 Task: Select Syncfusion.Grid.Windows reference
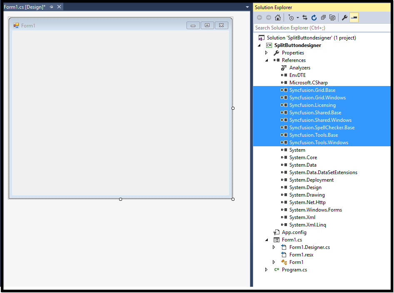pos(317,98)
